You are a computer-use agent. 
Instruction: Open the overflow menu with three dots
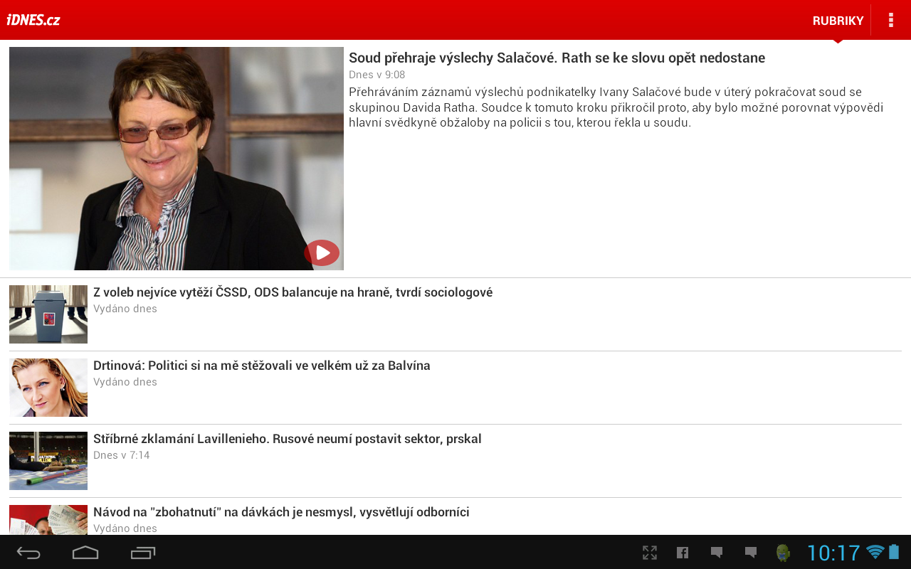(890, 19)
